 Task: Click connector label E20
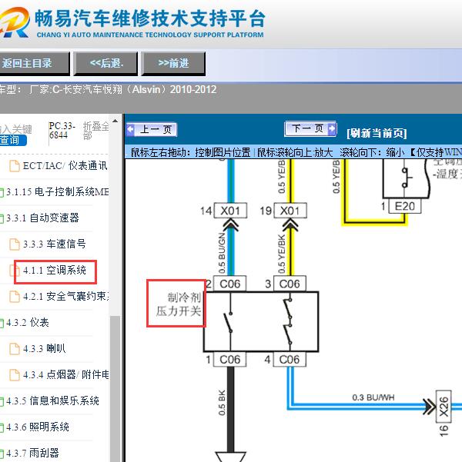point(405,206)
